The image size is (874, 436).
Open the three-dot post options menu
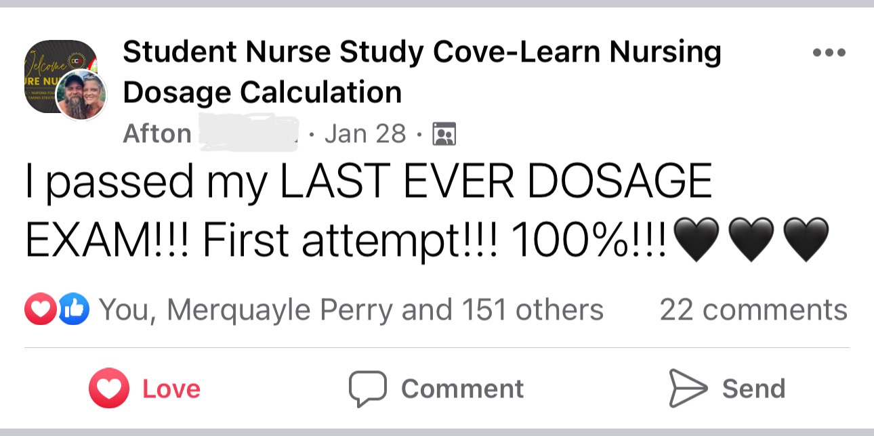point(828,52)
